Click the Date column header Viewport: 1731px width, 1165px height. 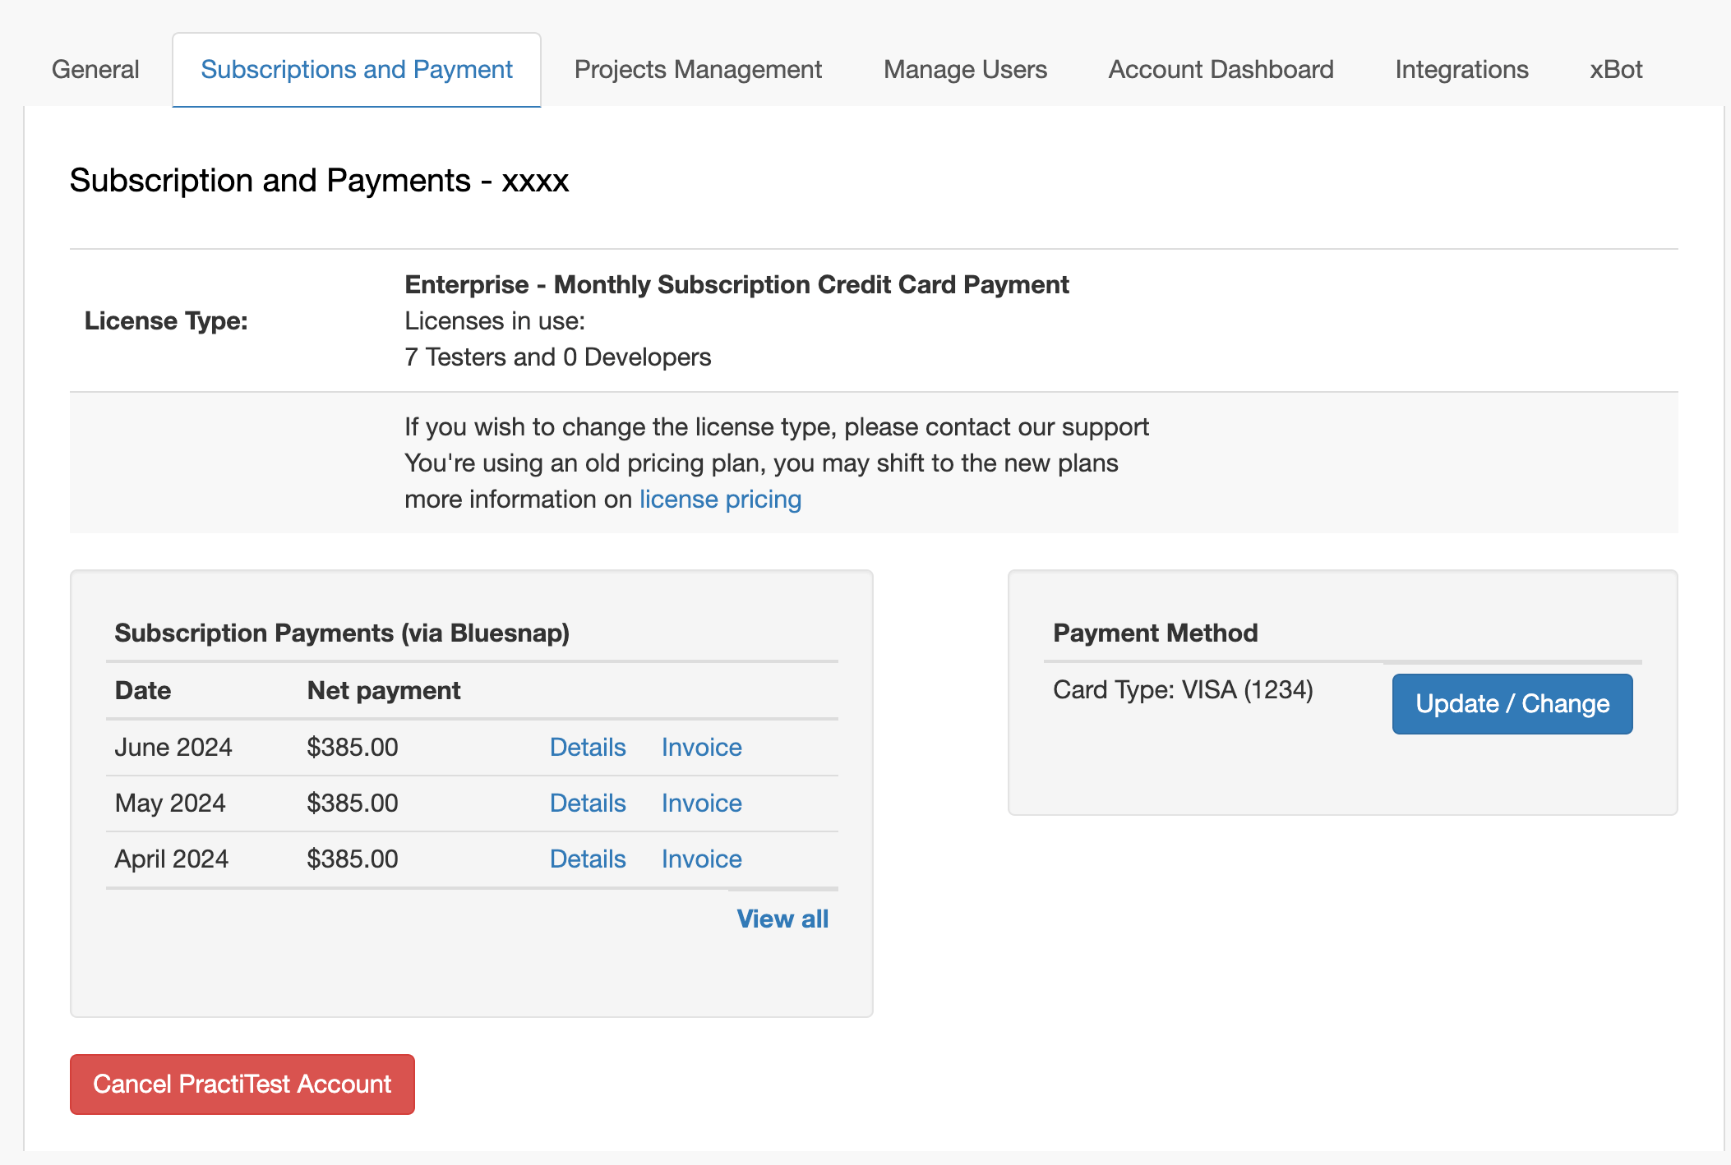click(142, 690)
